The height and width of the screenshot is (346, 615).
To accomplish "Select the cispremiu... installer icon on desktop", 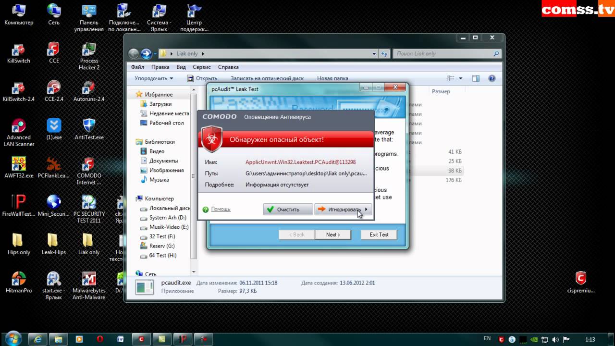I will pos(580,283).
